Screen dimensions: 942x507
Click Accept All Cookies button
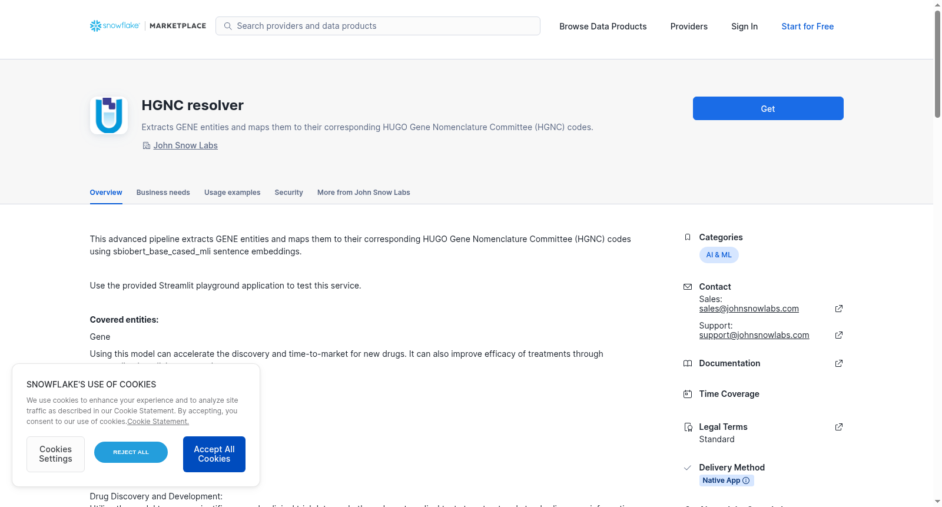tap(214, 454)
